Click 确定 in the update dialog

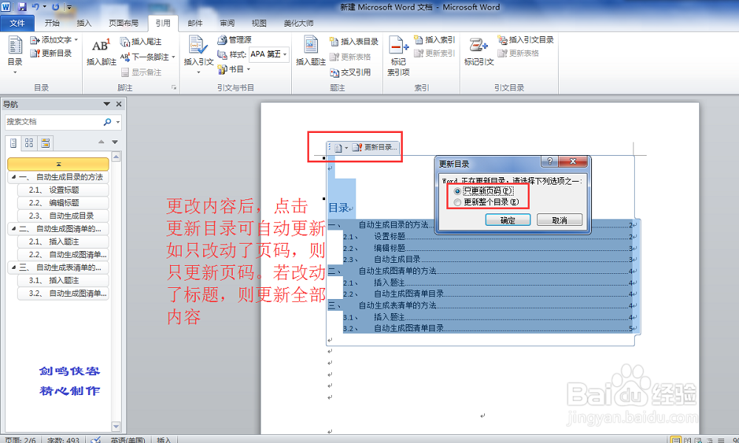tap(508, 220)
